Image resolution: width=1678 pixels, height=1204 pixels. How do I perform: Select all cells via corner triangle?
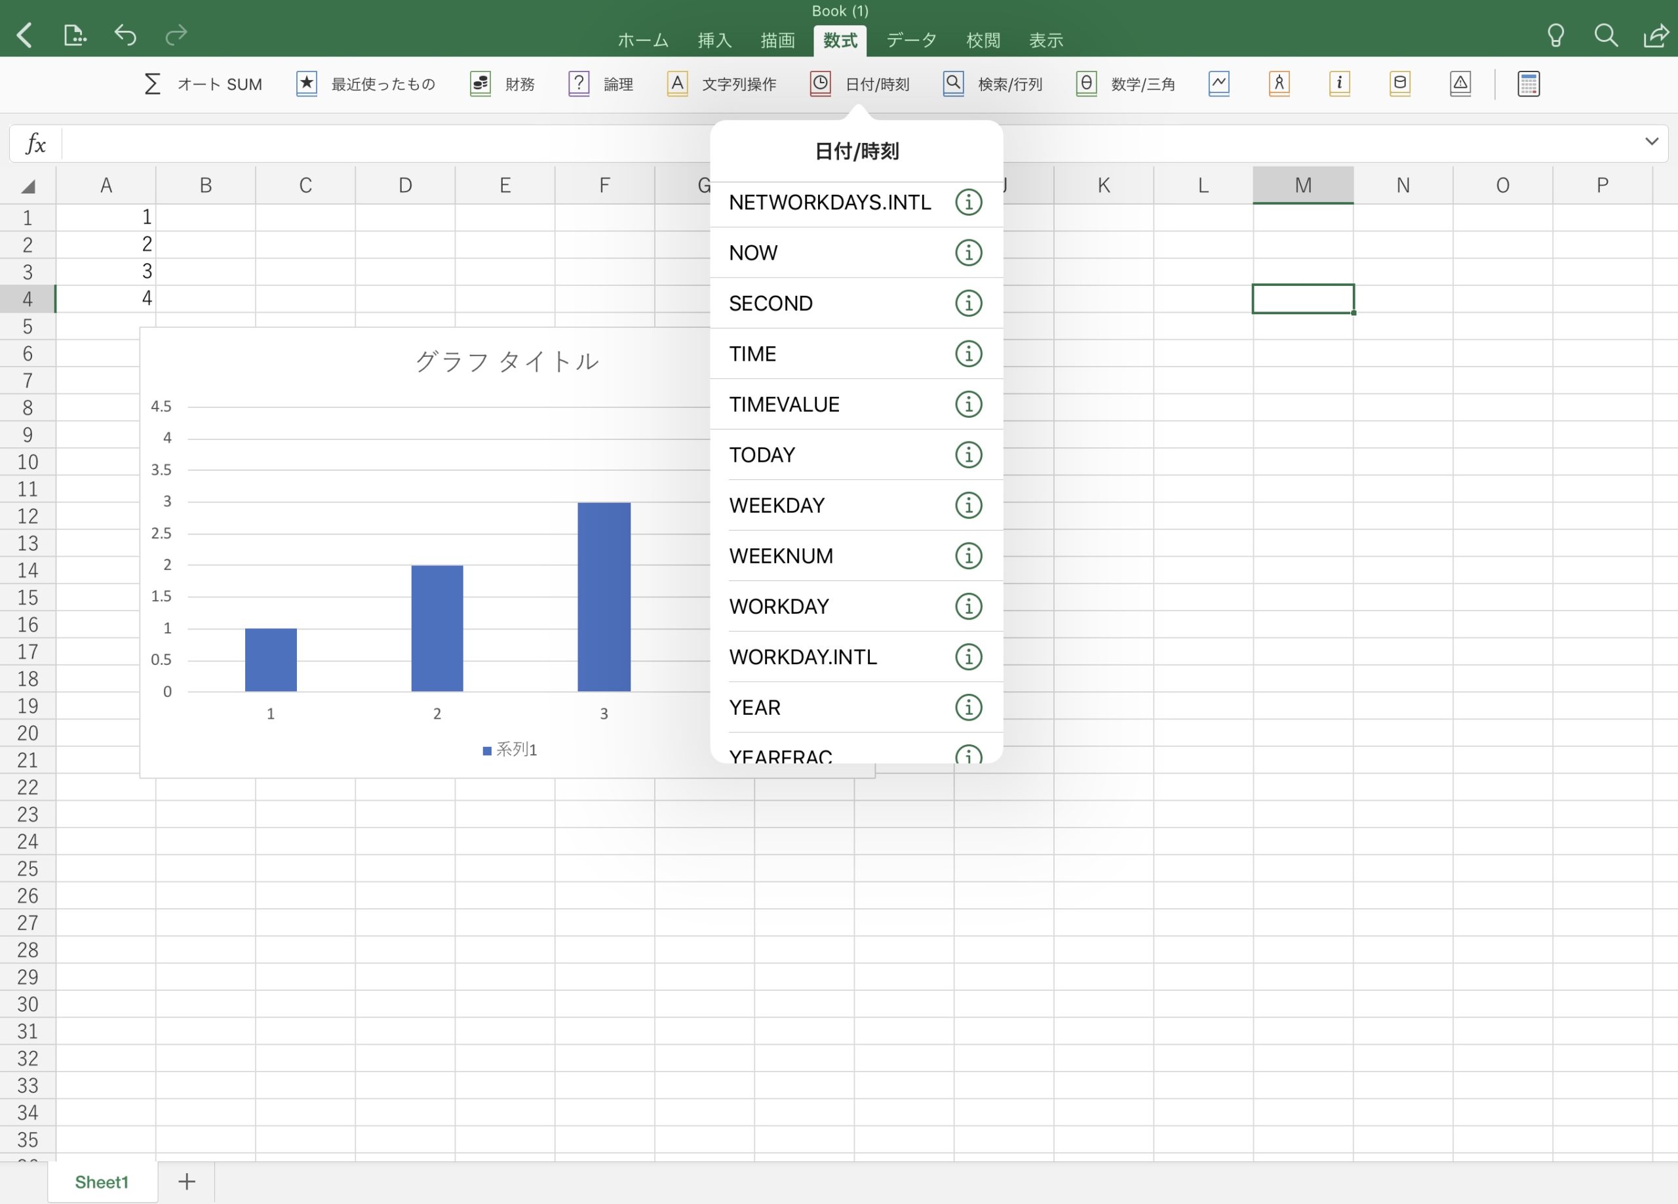pos(28,186)
